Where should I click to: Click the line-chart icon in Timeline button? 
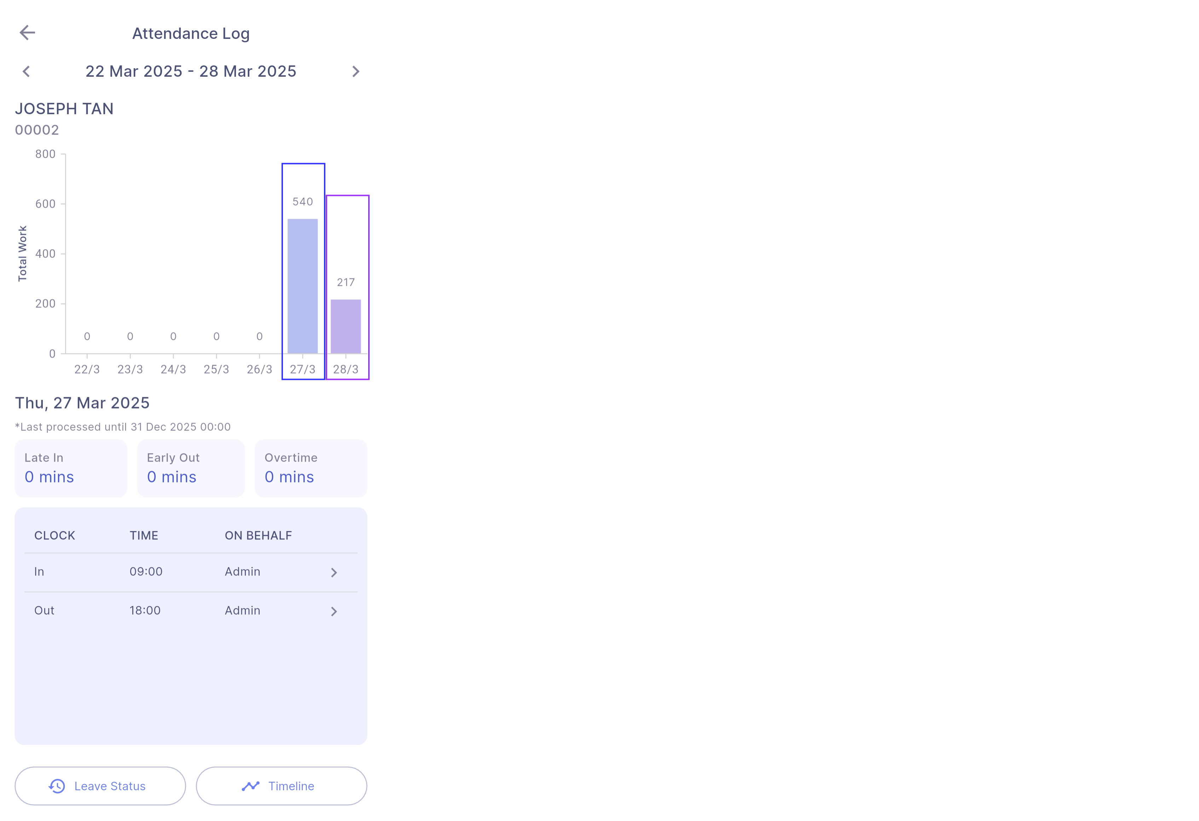click(251, 786)
